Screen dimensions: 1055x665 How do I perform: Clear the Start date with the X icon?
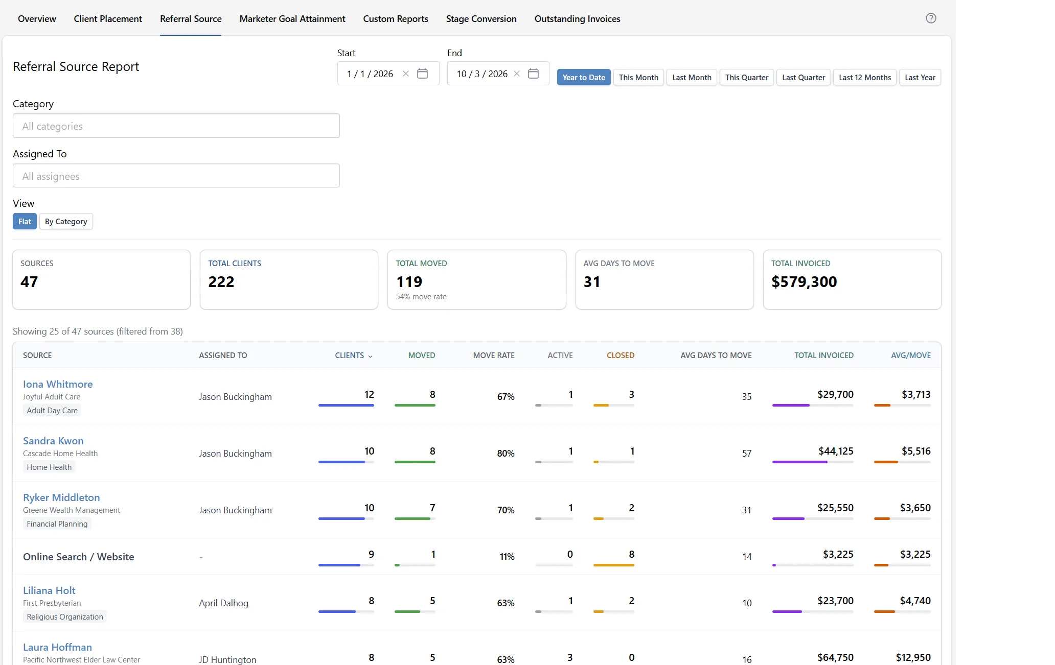pos(406,74)
